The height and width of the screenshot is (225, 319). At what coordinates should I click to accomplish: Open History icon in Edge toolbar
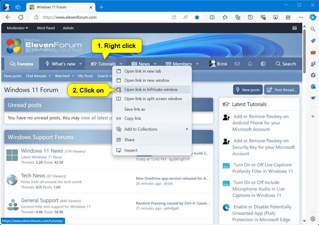pyautogui.click(x=250, y=17)
